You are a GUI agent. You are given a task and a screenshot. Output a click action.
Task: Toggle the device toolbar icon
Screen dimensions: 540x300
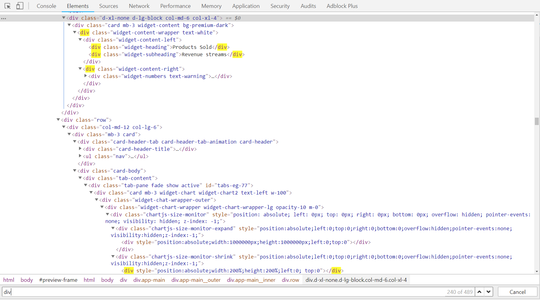(20, 6)
